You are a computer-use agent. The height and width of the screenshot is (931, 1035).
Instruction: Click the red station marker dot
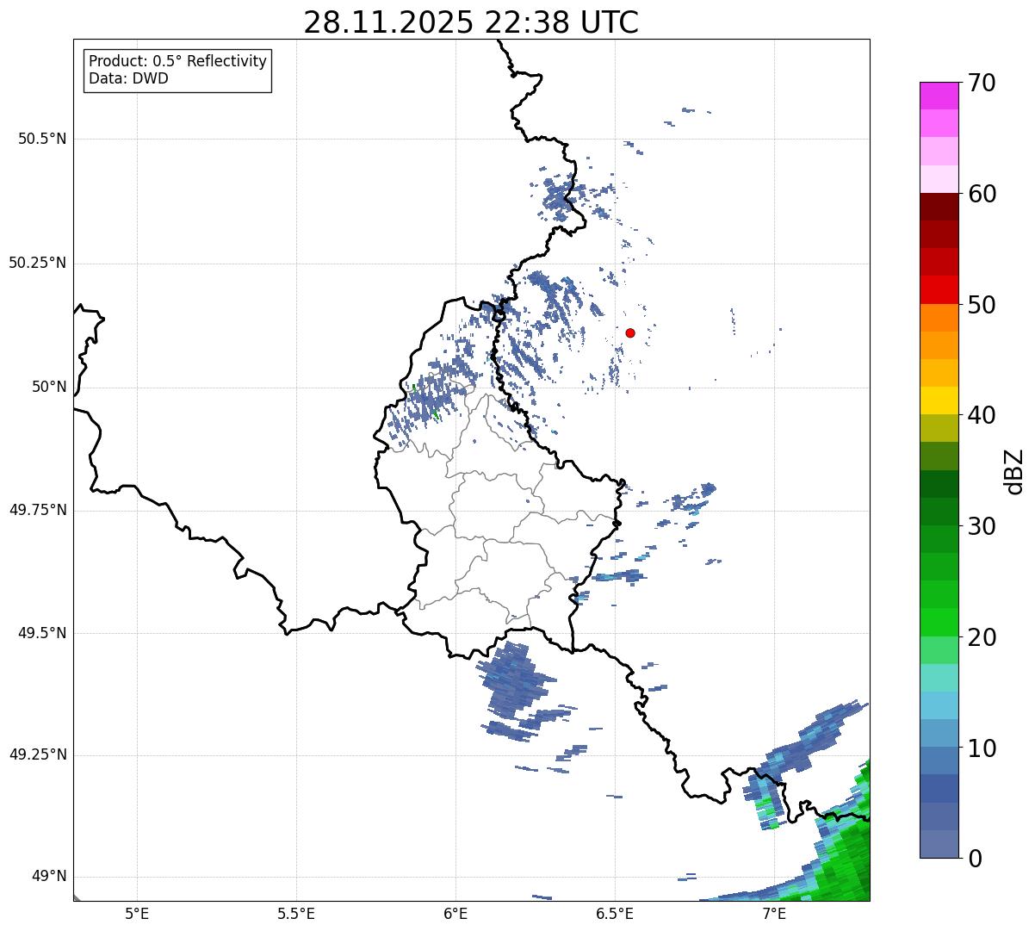630,332
